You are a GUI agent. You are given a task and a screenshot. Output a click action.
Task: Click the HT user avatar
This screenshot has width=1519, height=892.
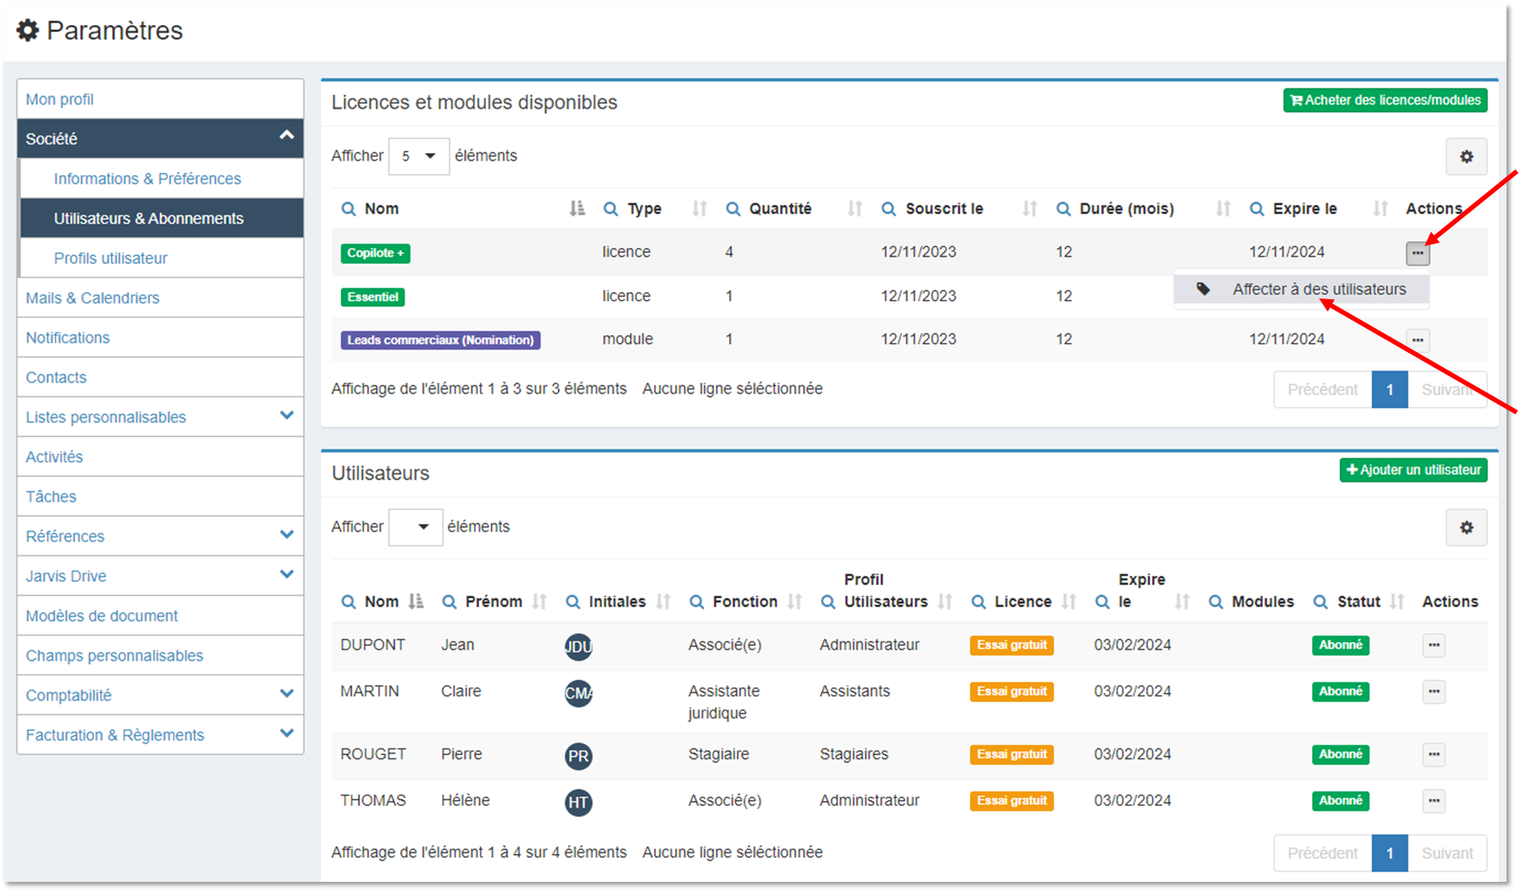tap(578, 802)
